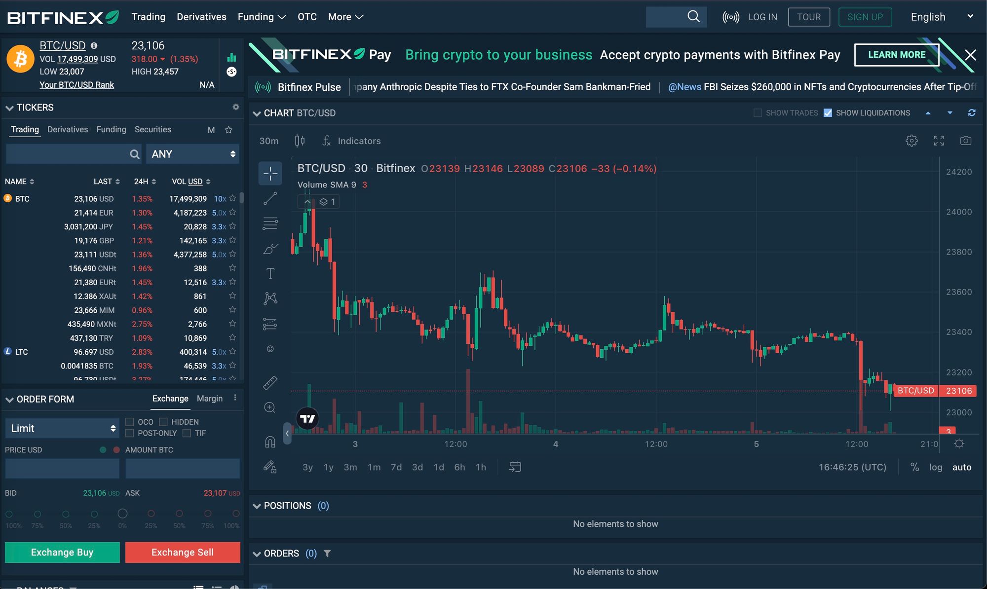
Task: Open the chart patterns tool
Action: point(270,298)
